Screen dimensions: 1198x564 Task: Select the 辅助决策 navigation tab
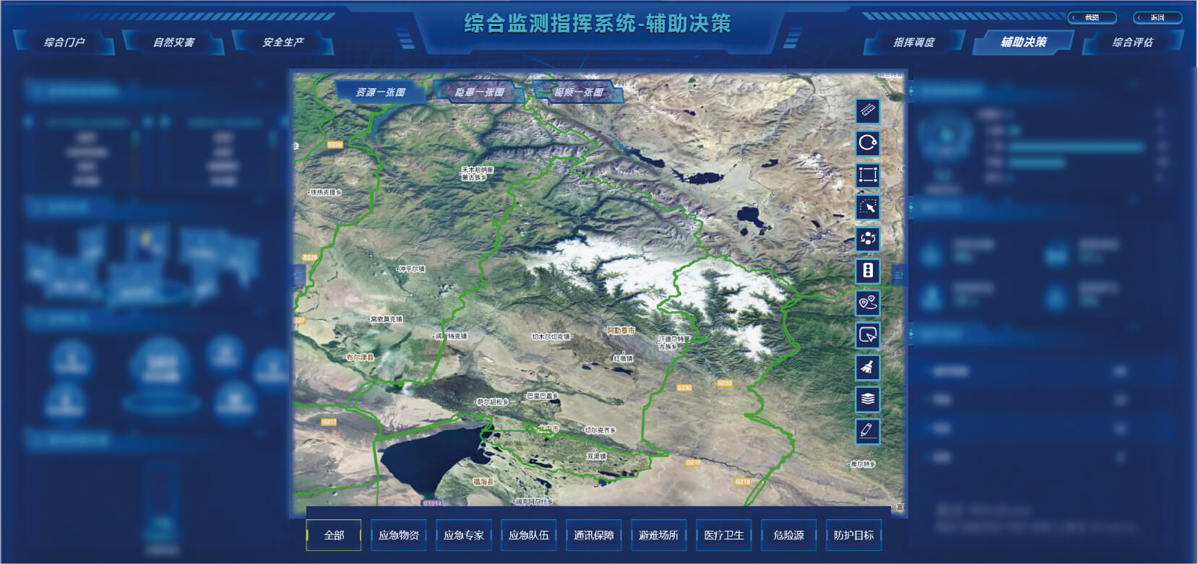pos(1023,42)
